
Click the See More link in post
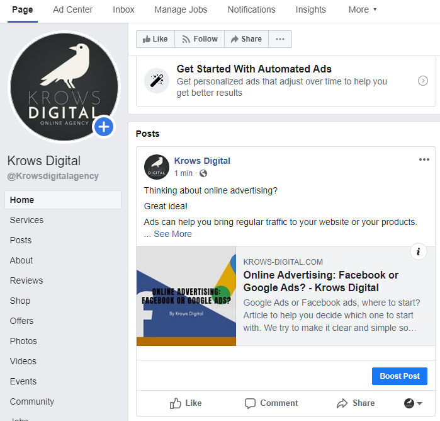click(172, 234)
